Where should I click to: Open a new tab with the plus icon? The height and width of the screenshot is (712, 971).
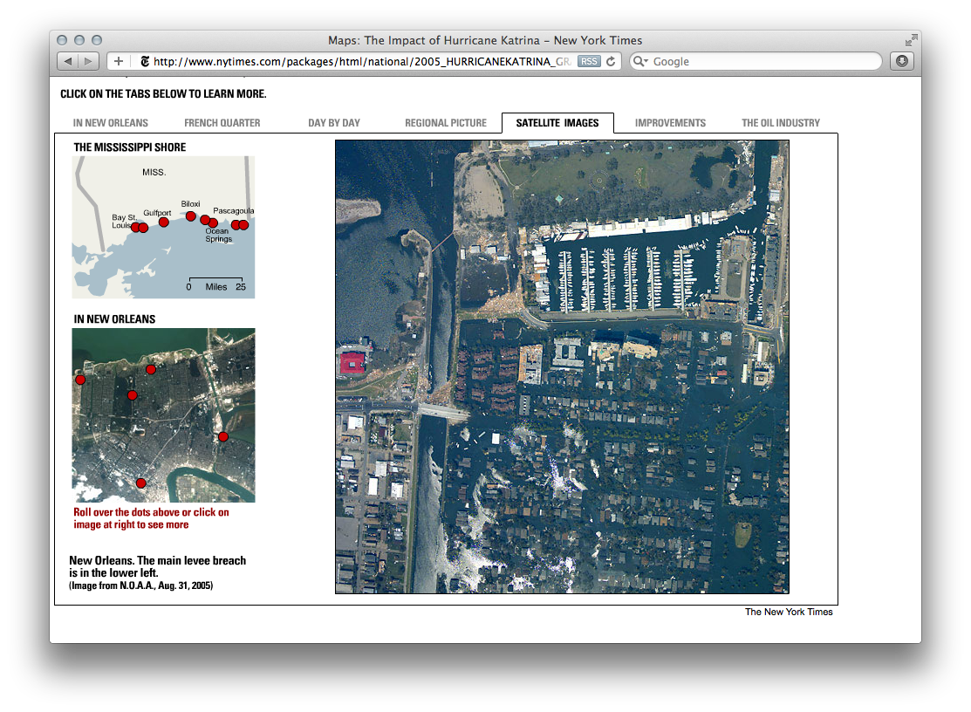click(x=117, y=61)
